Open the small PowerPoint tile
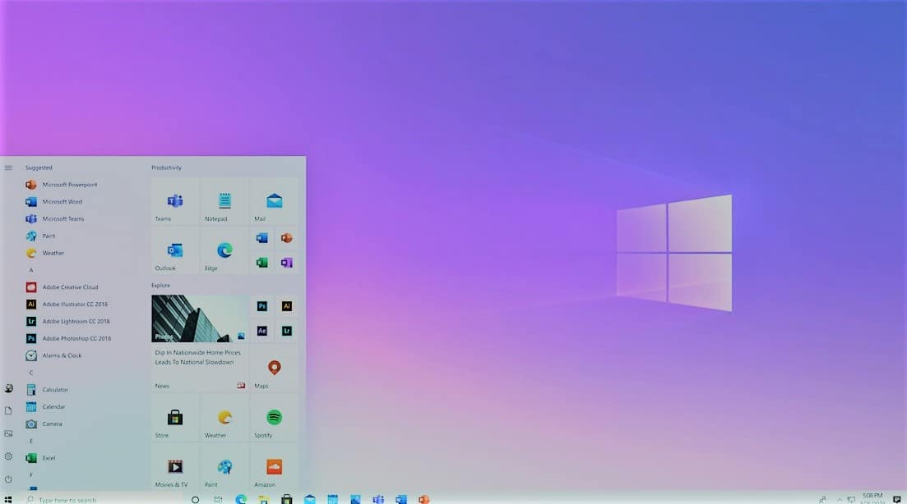Screen dimensions: 907x504 tap(287, 238)
